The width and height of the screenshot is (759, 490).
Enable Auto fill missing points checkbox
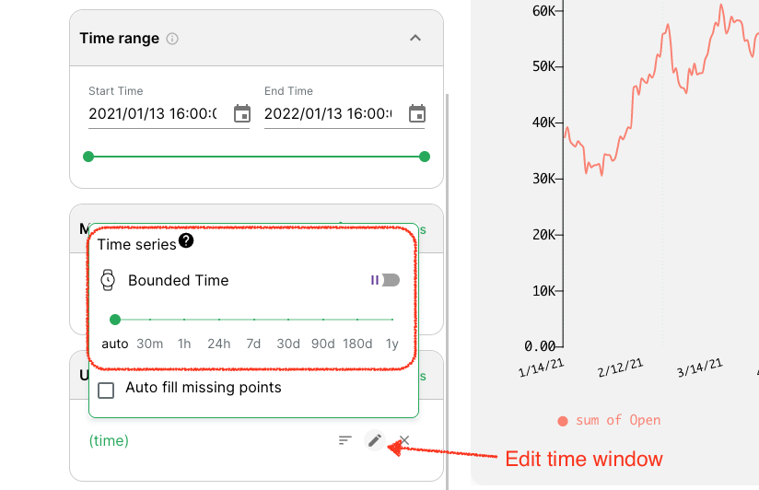[x=106, y=390]
